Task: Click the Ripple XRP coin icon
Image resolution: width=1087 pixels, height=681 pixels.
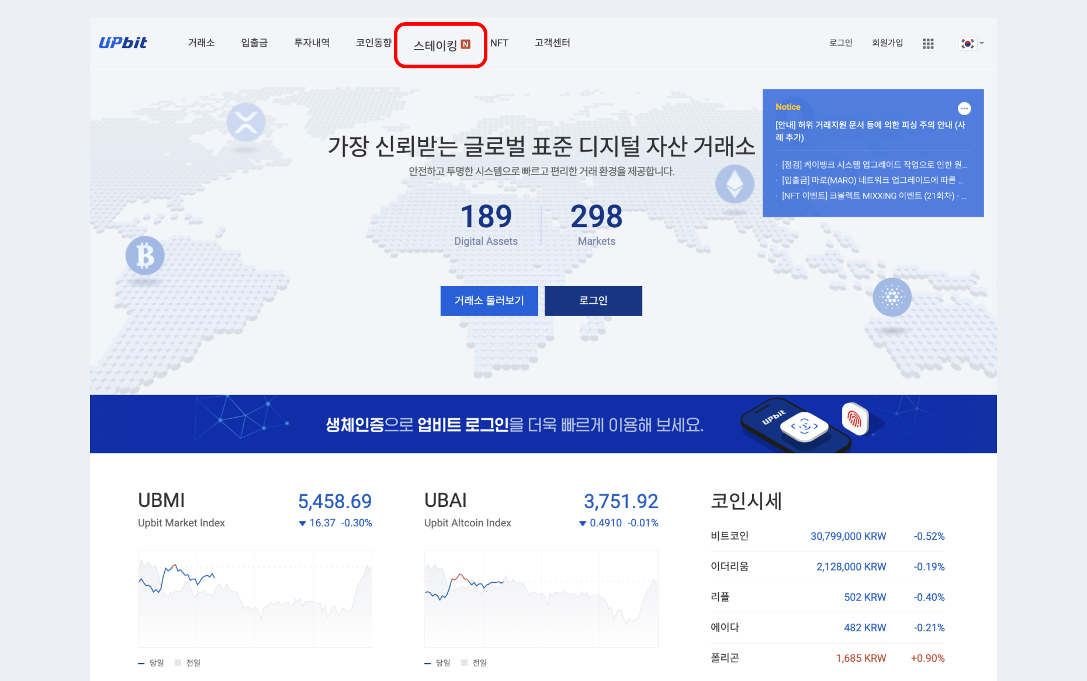Action: click(245, 123)
